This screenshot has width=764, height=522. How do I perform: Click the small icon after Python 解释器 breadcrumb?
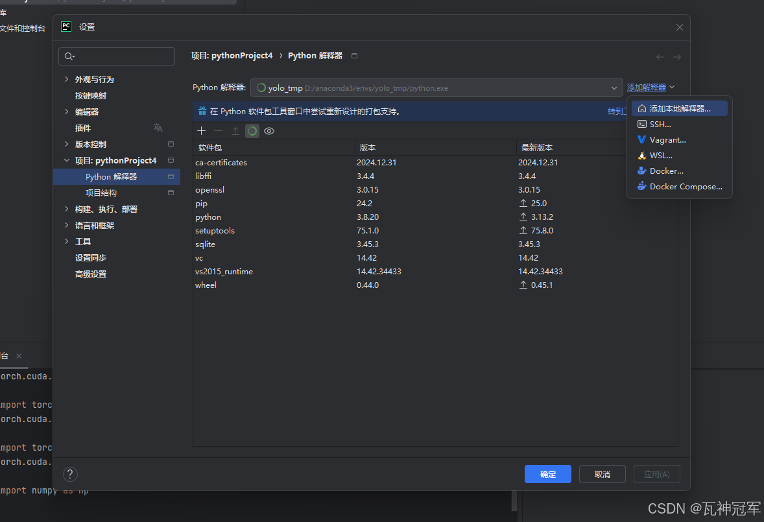point(354,56)
